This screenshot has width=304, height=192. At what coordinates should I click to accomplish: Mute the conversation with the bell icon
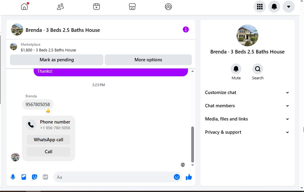pos(236,69)
